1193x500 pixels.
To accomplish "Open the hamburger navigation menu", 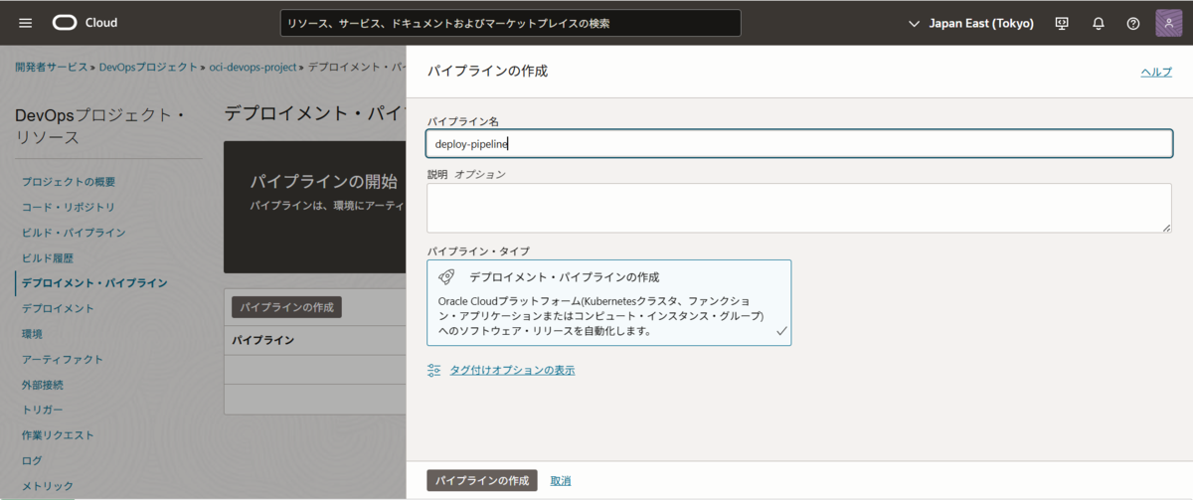I will tap(26, 23).
